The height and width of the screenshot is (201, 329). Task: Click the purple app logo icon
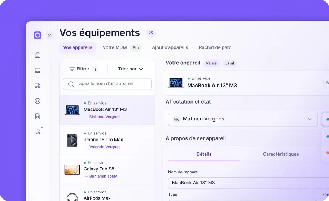coord(38,35)
